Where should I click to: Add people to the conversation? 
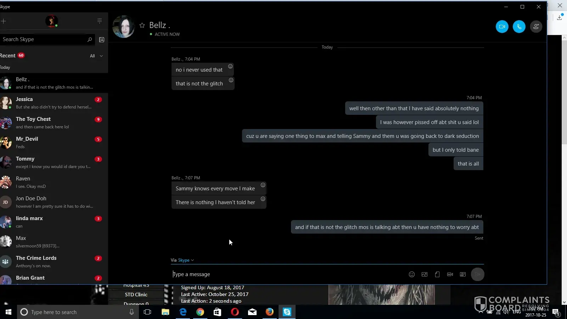[x=536, y=27]
